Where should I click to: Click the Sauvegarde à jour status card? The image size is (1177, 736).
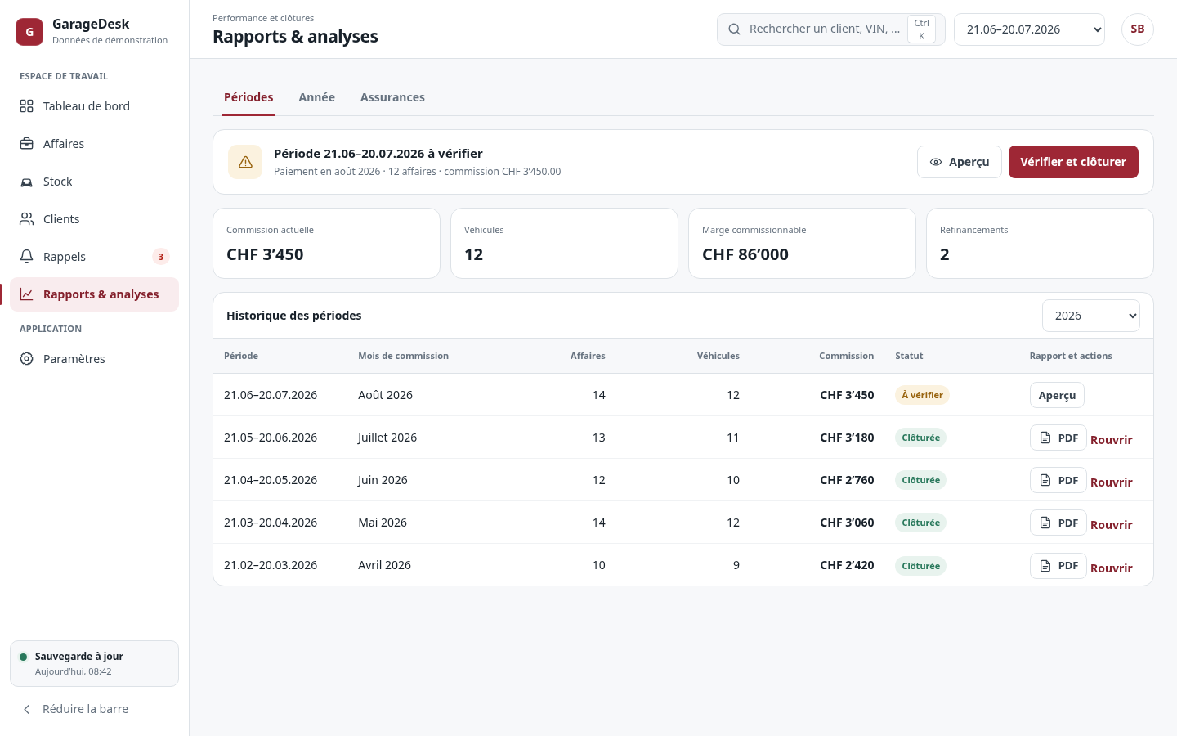[x=94, y=663]
